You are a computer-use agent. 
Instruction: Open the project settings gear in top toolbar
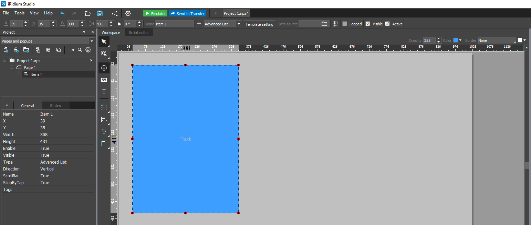tap(128, 13)
